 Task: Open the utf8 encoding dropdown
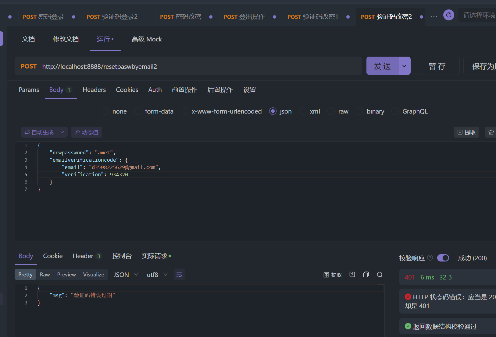[157, 275]
